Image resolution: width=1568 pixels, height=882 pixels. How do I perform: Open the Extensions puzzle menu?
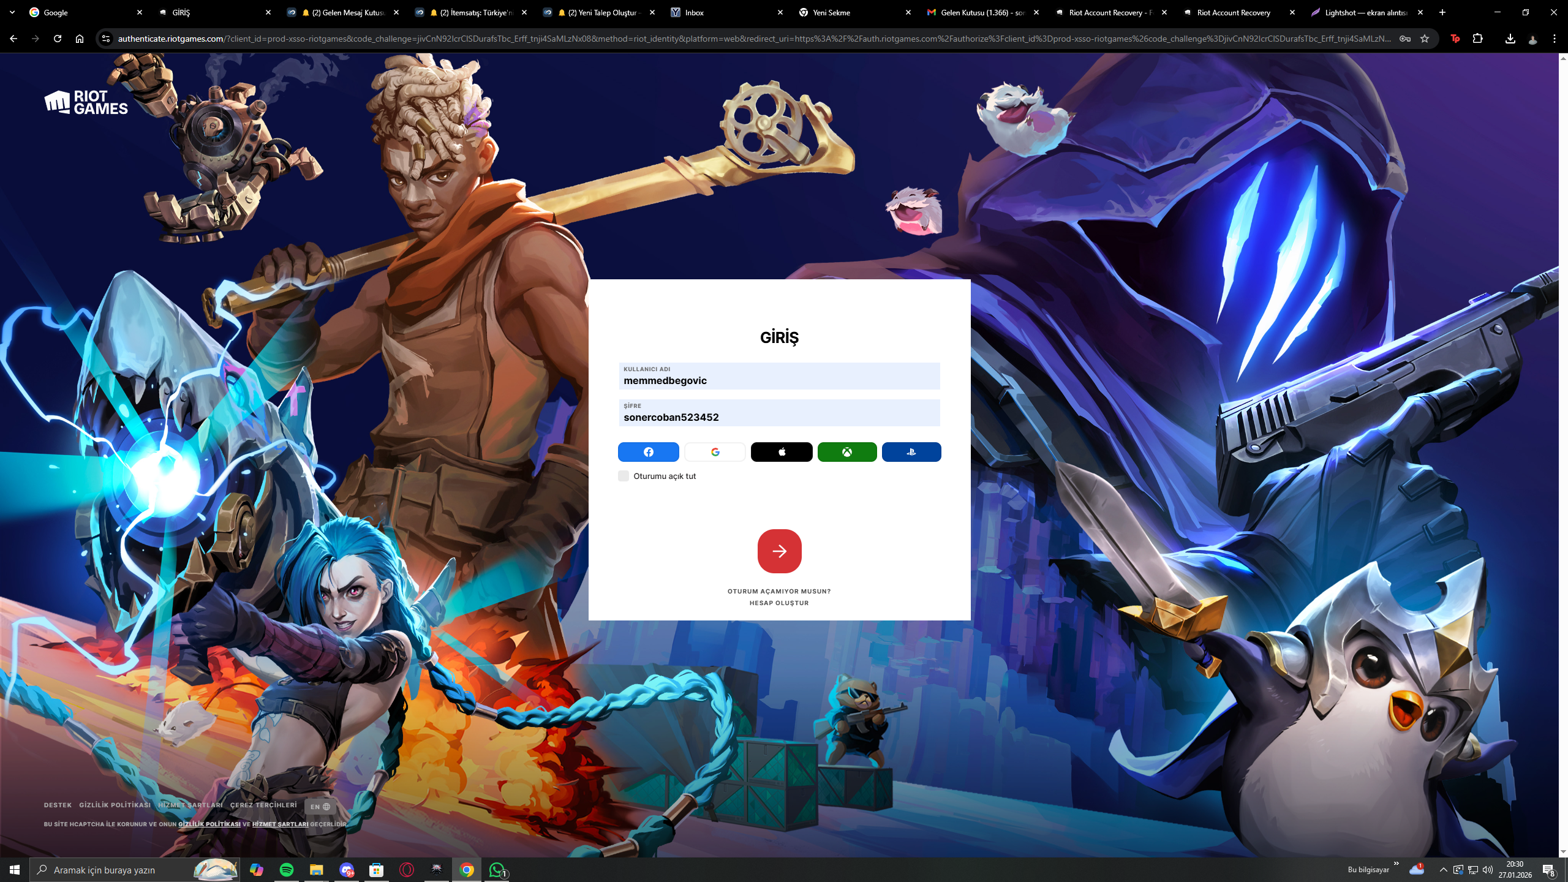click(1478, 39)
